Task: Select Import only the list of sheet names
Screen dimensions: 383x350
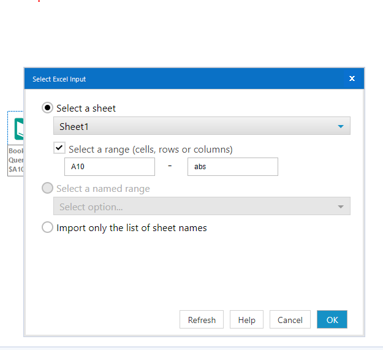Action: [47, 227]
